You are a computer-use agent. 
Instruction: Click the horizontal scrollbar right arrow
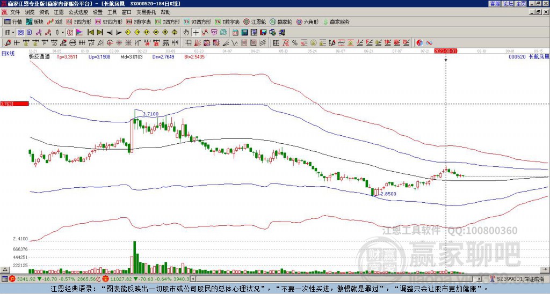480,279
